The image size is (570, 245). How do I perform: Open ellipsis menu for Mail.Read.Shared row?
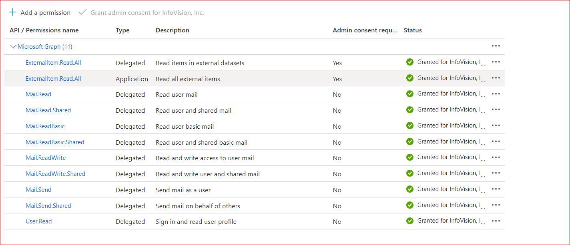[496, 110]
